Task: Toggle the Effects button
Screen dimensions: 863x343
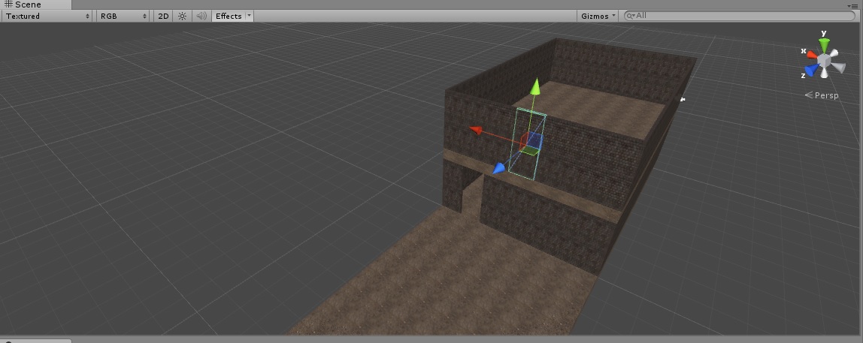Action: (229, 16)
